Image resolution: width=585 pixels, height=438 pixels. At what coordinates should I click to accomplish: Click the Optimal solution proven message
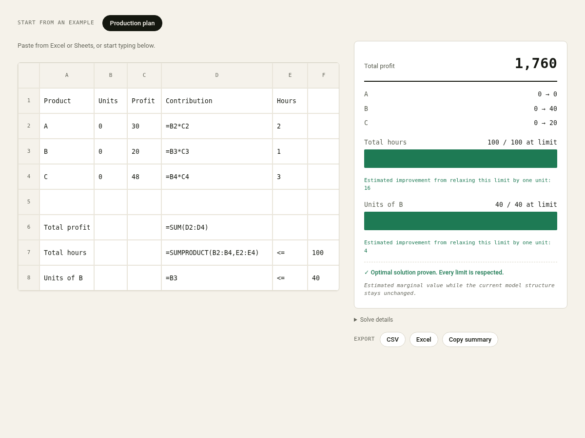(x=434, y=273)
